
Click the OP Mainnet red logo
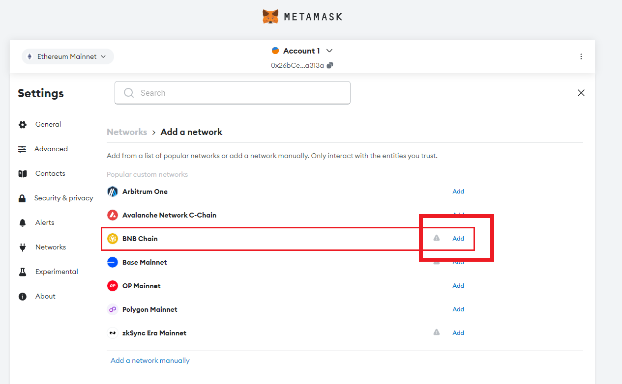pos(113,286)
